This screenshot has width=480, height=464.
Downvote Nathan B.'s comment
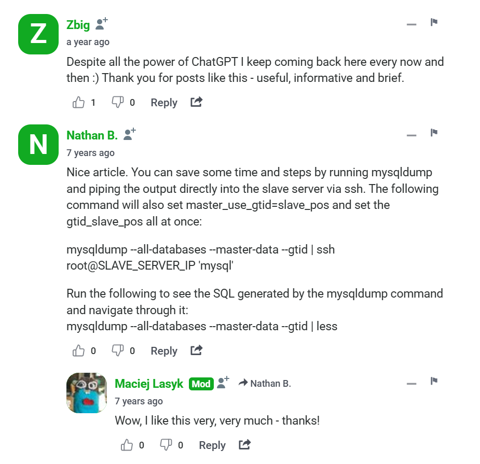pyautogui.click(x=118, y=351)
